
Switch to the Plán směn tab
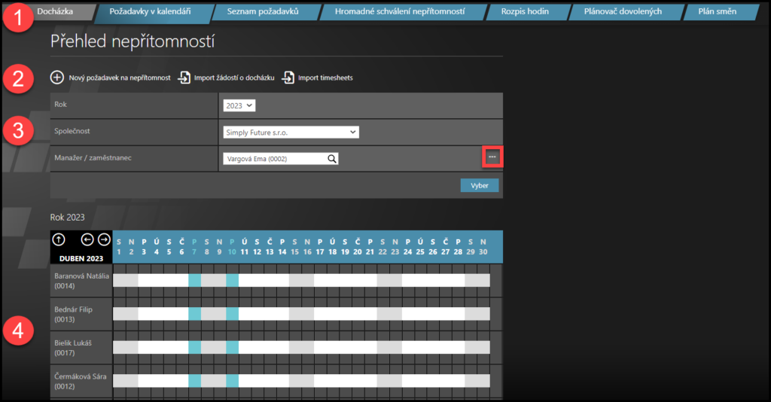(716, 12)
